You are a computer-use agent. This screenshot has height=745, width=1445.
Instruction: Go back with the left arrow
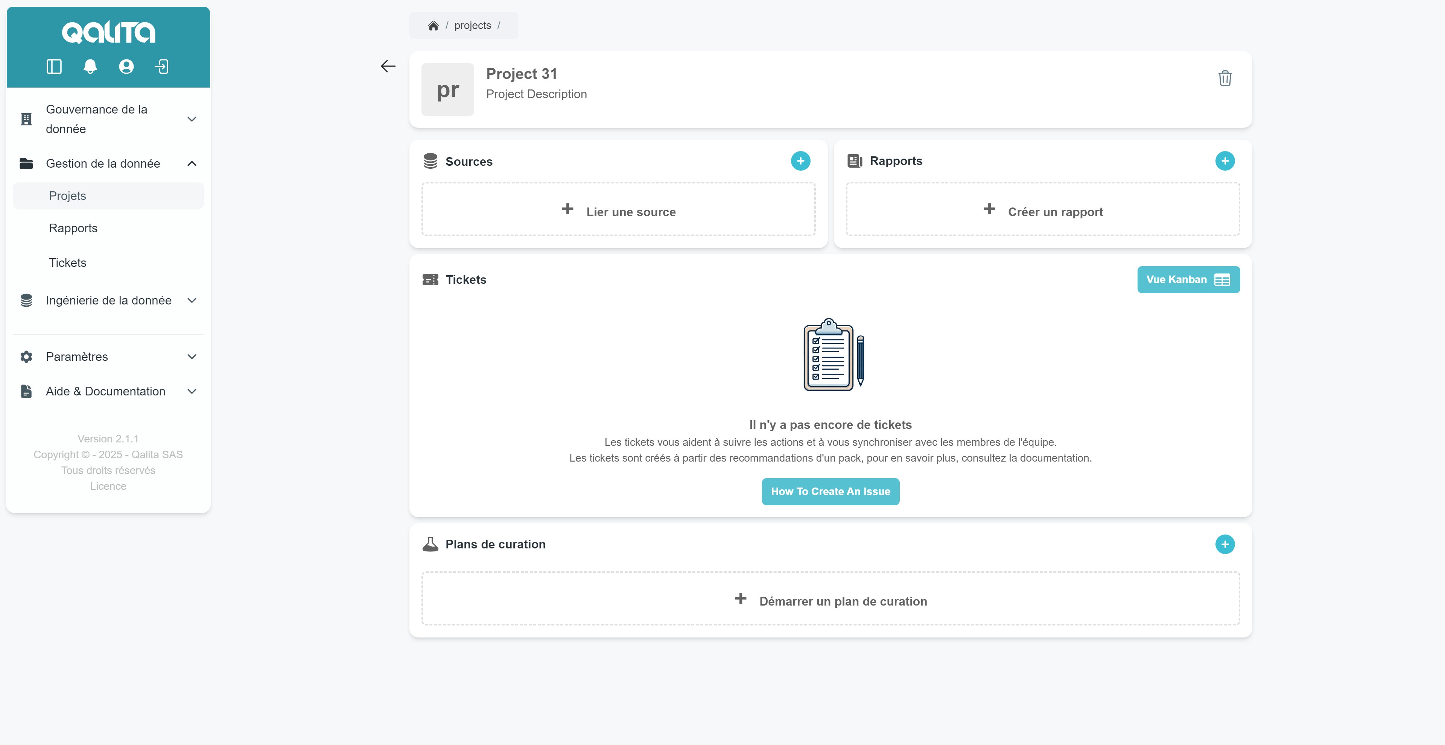388,66
